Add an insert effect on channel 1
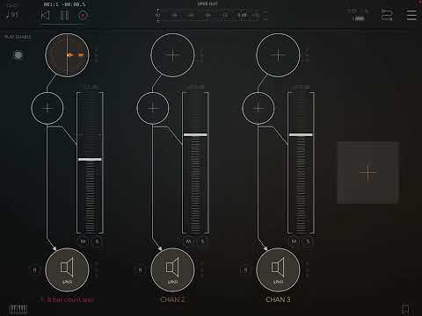Image resolution: width=422 pixels, height=316 pixels. pyautogui.click(x=47, y=108)
